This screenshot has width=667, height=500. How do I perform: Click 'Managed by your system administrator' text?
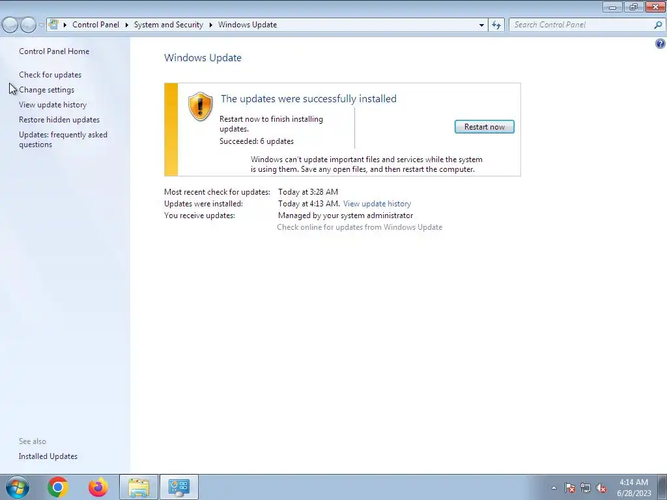(x=345, y=215)
